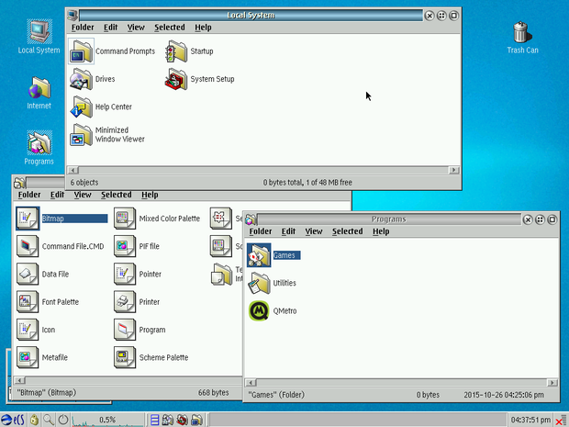The height and width of the screenshot is (427, 569).
Task: Open the Utilities folder
Action: pos(259,283)
